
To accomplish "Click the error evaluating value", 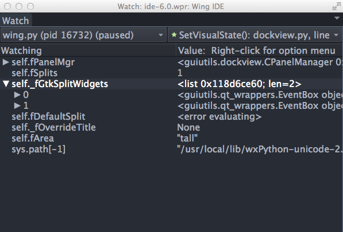I will coord(219,116).
